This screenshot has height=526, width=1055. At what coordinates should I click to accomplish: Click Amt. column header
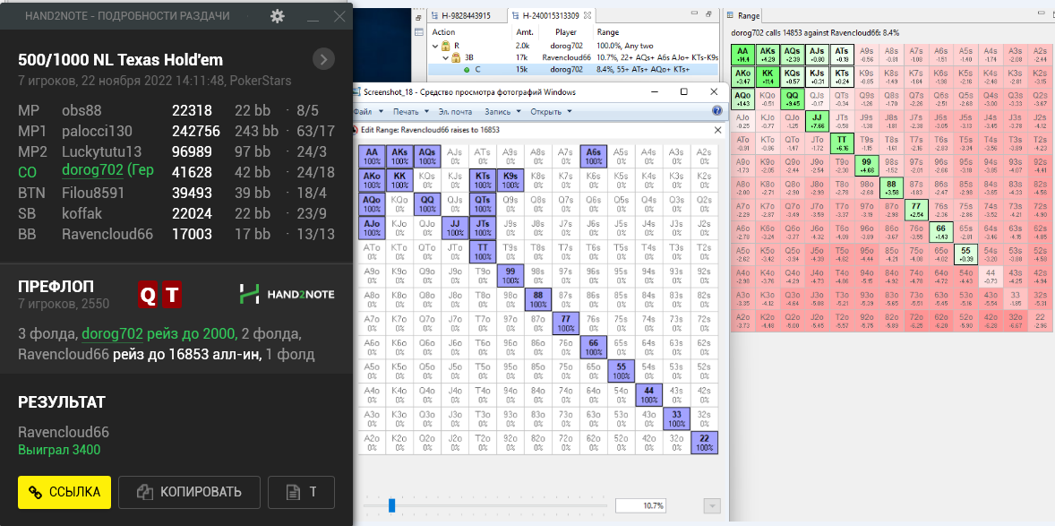(525, 31)
